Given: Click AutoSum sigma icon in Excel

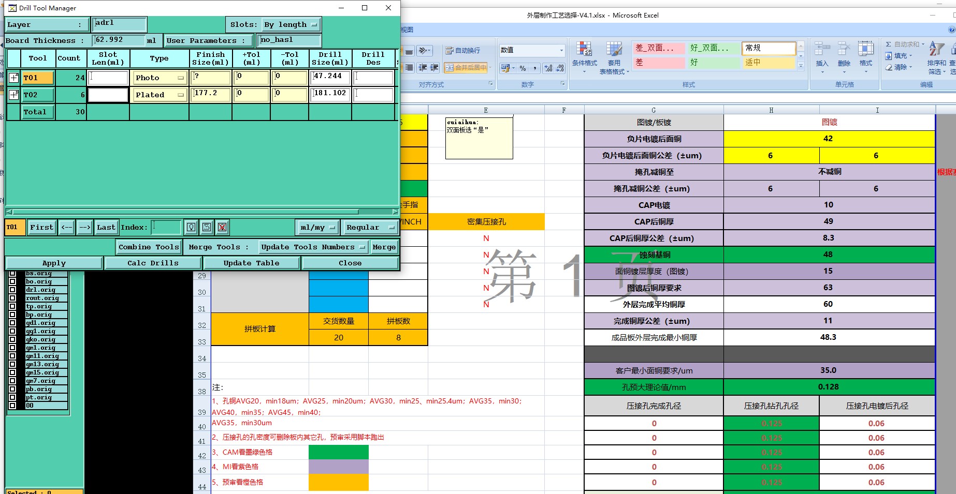Looking at the screenshot, I should [x=889, y=44].
